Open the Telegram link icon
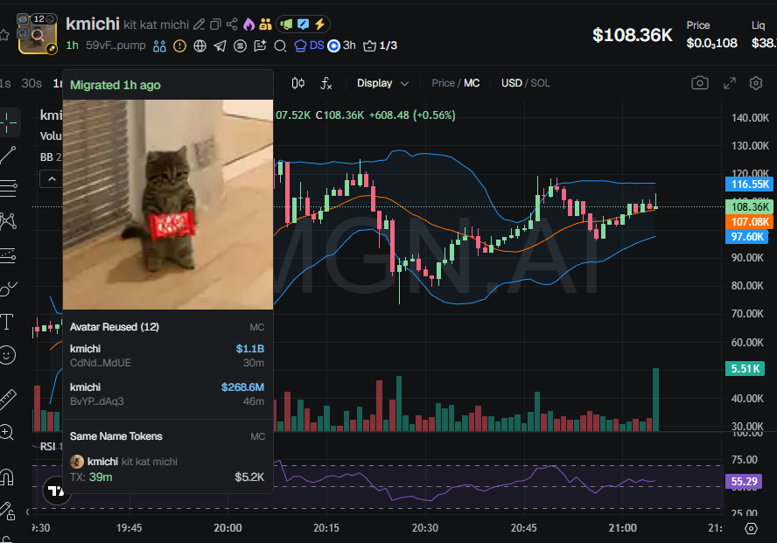777x543 pixels. click(220, 45)
